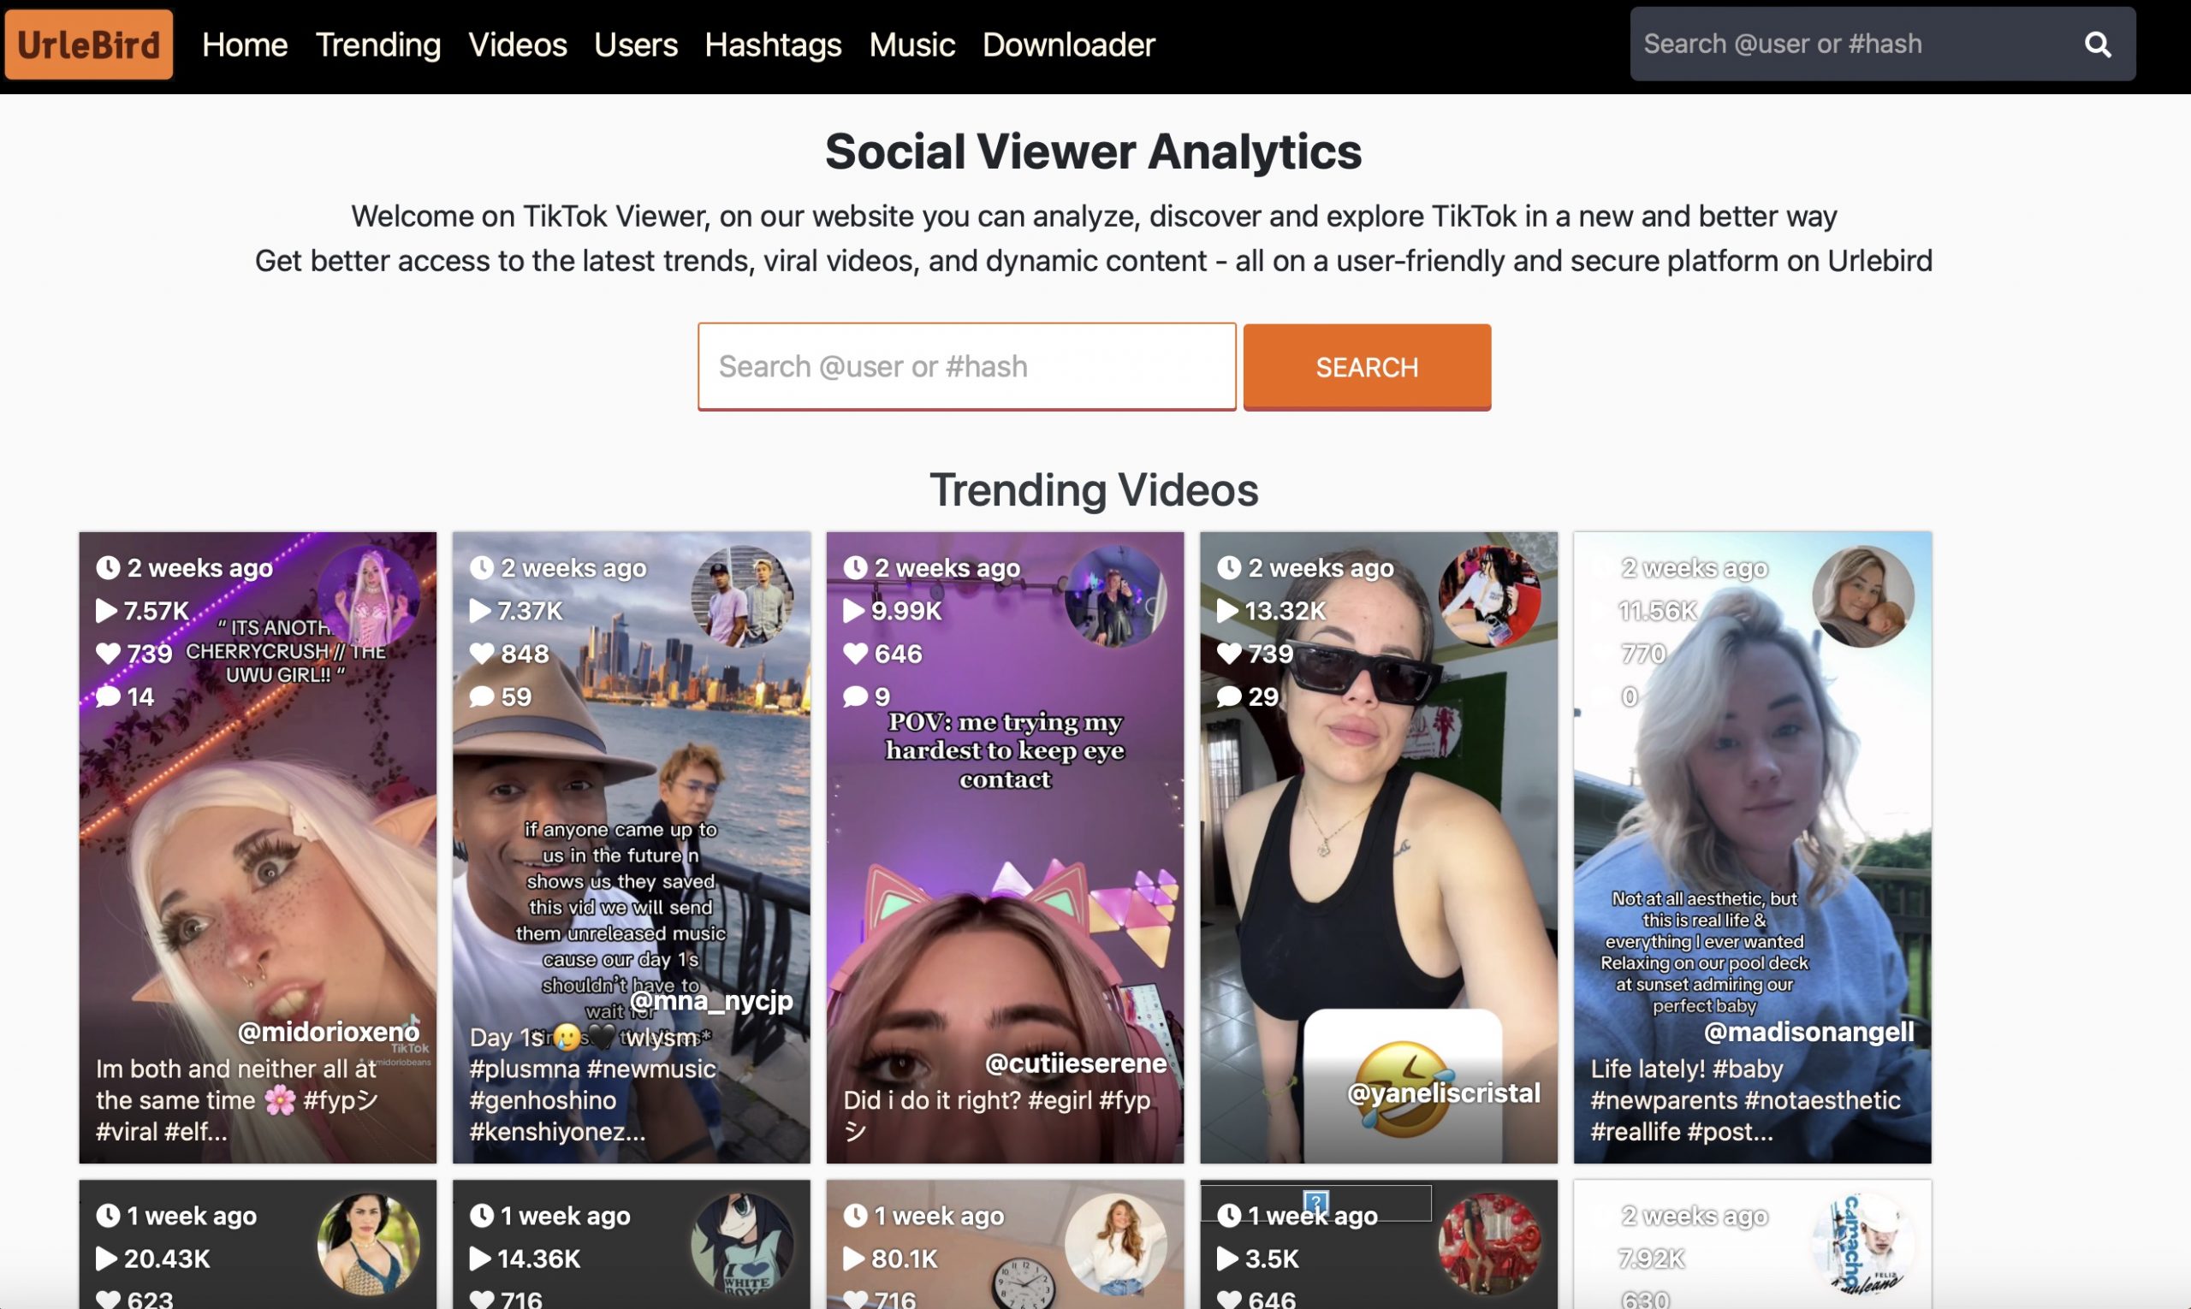Open the avatar on the 20.43K video card

point(368,1245)
